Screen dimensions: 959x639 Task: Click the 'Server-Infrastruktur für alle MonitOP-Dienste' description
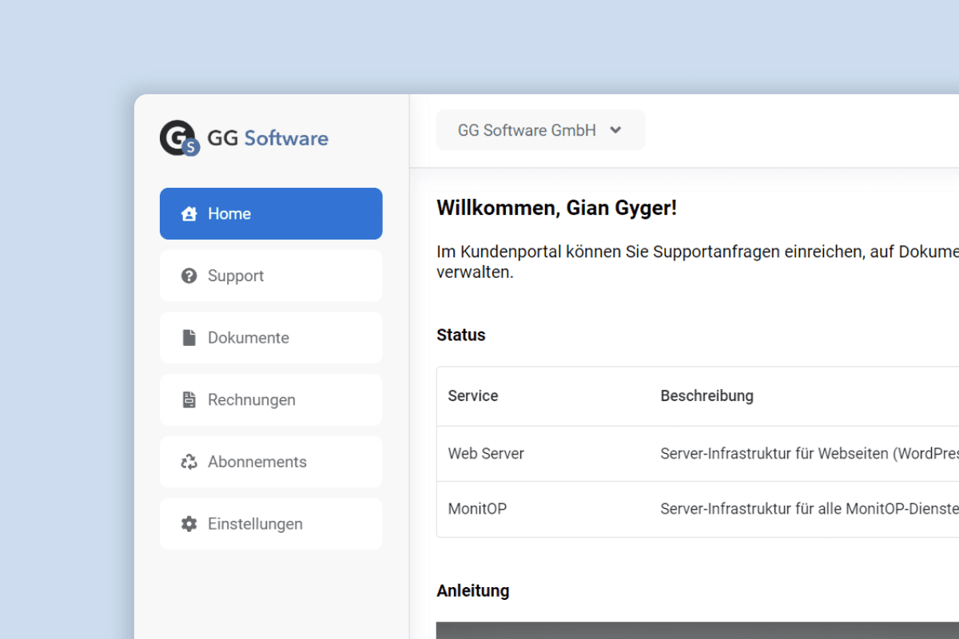coord(810,509)
